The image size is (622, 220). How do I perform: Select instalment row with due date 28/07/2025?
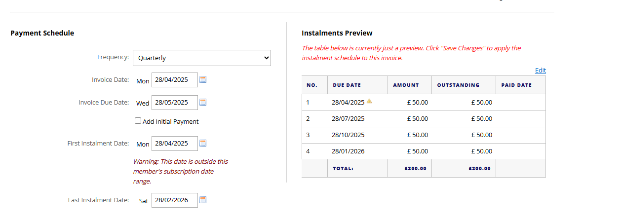424,118
